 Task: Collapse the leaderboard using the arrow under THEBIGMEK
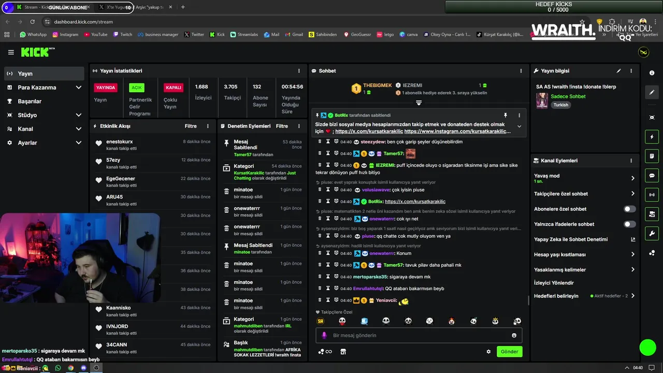coord(419,103)
